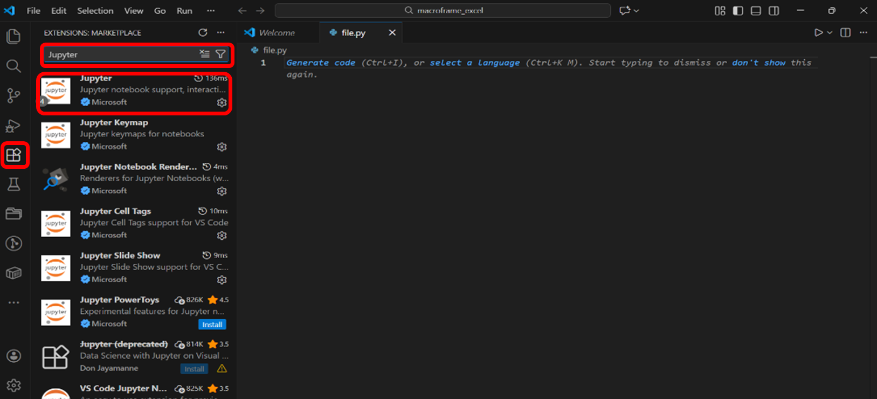Image resolution: width=877 pixels, height=399 pixels.
Task: Go back with the navigation arrow
Action: click(x=243, y=10)
